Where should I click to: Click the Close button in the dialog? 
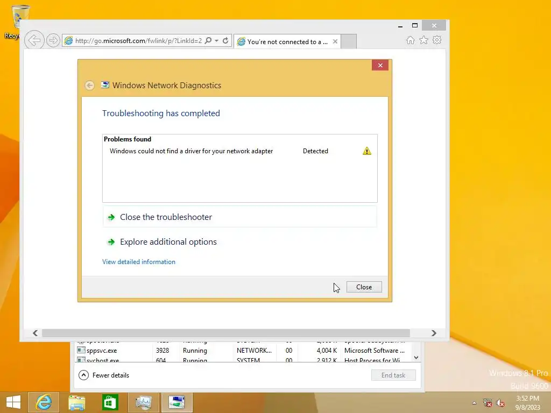pyautogui.click(x=364, y=287)
